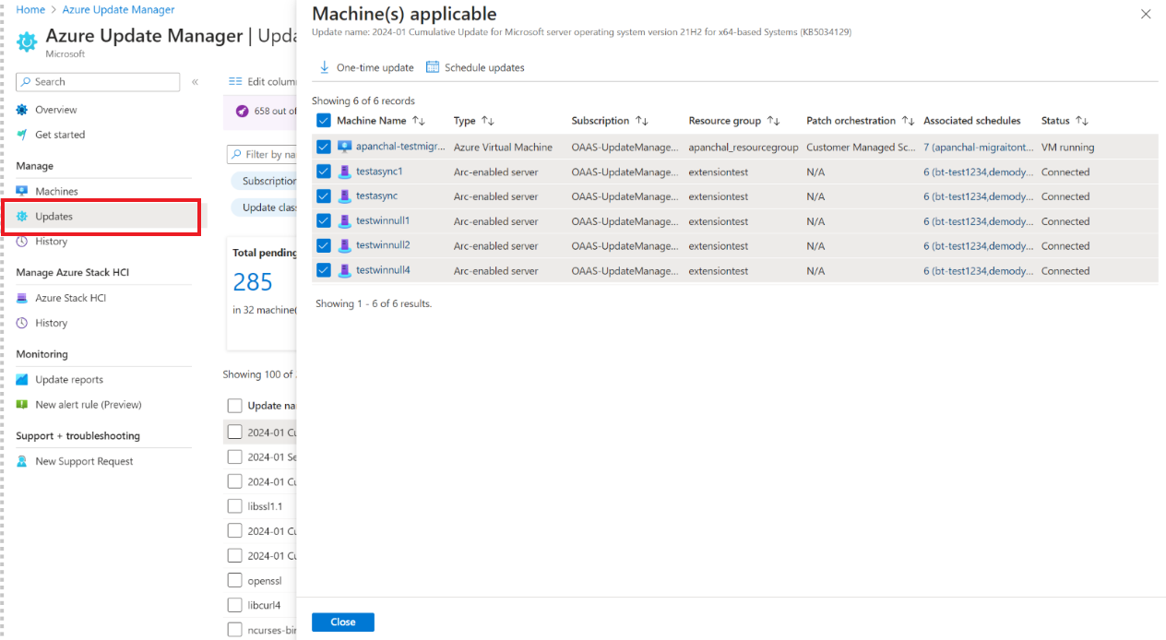1166x640 pixels.
Task: Sort by Subscription column arrows
Action: coord(642,121)
